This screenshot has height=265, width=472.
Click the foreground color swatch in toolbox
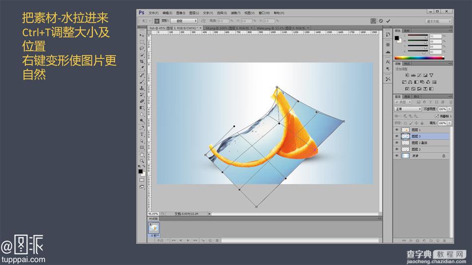pos(140,171)
